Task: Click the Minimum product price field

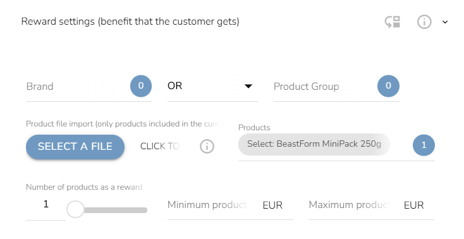Action: tap(230, 205)
